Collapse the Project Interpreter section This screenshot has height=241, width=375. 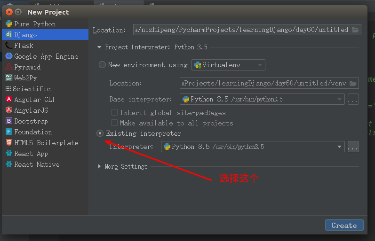pos(99,47)
